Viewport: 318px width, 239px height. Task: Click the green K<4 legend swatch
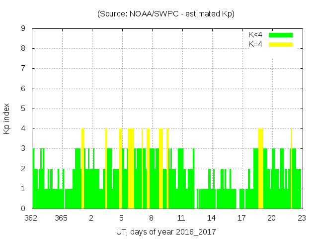[281, 35]
